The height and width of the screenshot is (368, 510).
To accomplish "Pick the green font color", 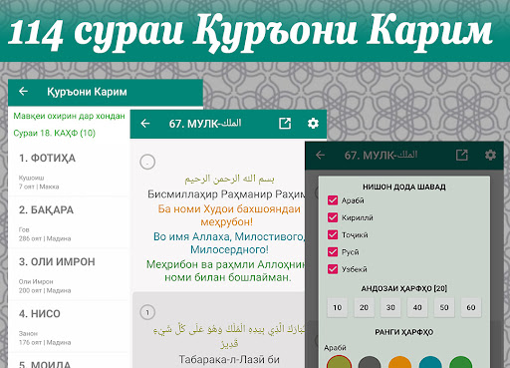I will click(461, 362).
